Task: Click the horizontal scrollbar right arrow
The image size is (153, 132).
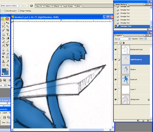Action: [110, 130]
